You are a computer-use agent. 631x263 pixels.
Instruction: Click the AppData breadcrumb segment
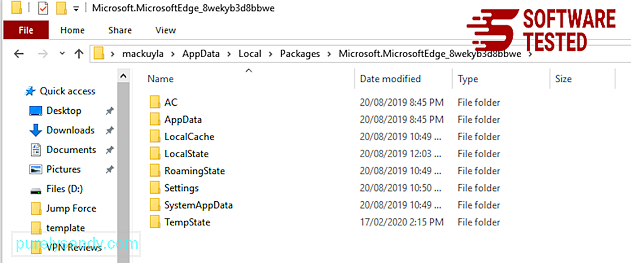(201, 54)
